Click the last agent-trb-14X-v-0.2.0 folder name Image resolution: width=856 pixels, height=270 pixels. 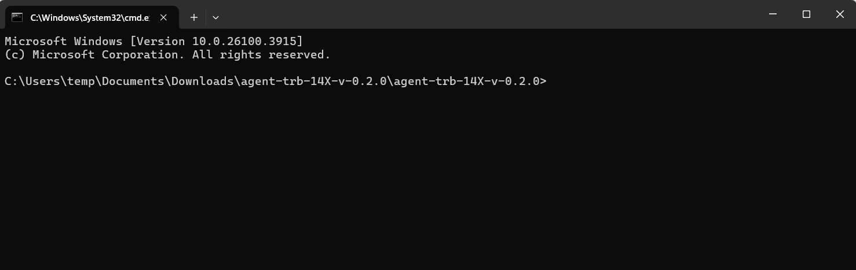466,82
